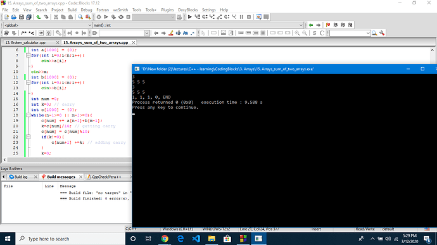Collapse the for loop fold at line 7

[28, 56]
